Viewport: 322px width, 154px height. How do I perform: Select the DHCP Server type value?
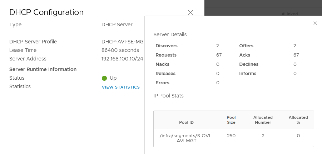click(117, 25)
